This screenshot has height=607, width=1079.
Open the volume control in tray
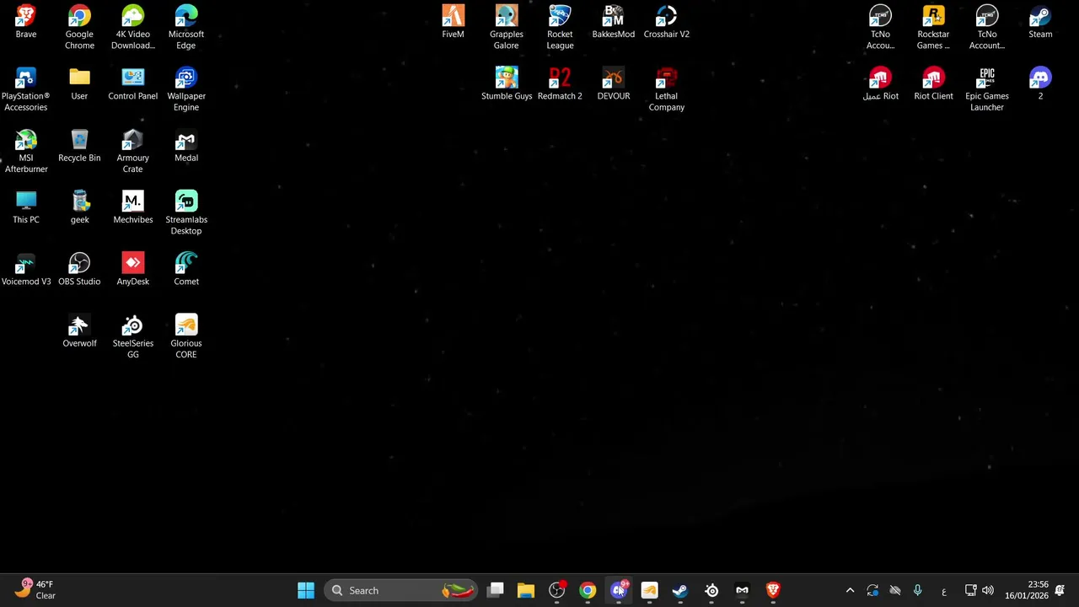(987, 590)
